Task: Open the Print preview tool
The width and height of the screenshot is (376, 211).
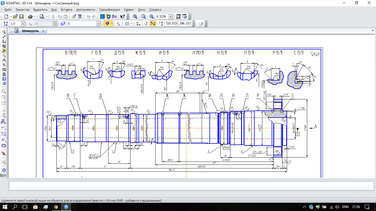Action: (42, 16)
